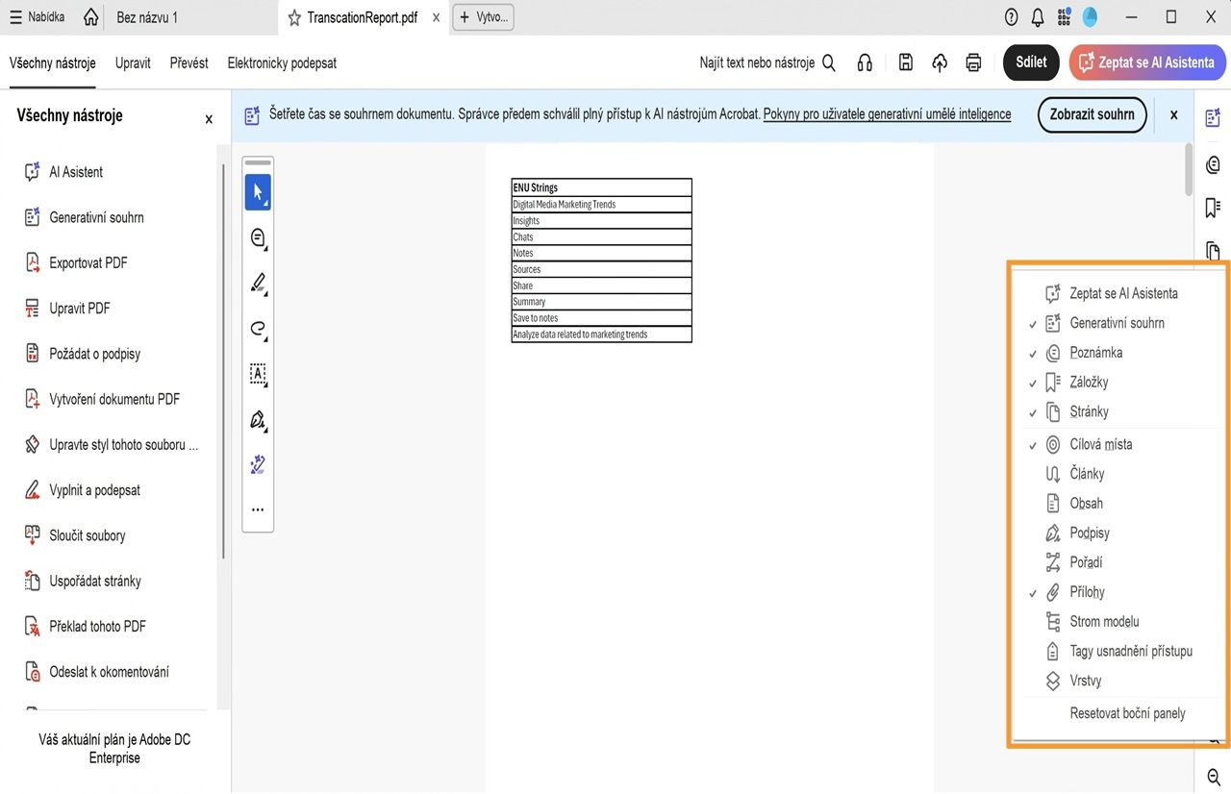1231x794 pixels.
Task: Click the Vytvo... new tab button
Action: 483,17
